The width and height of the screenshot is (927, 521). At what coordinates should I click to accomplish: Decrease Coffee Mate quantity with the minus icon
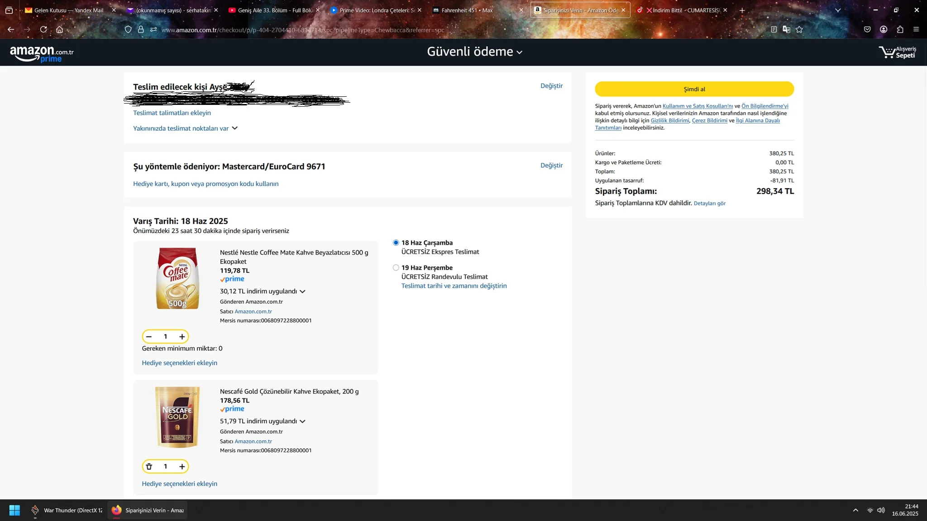pos(149,336)
